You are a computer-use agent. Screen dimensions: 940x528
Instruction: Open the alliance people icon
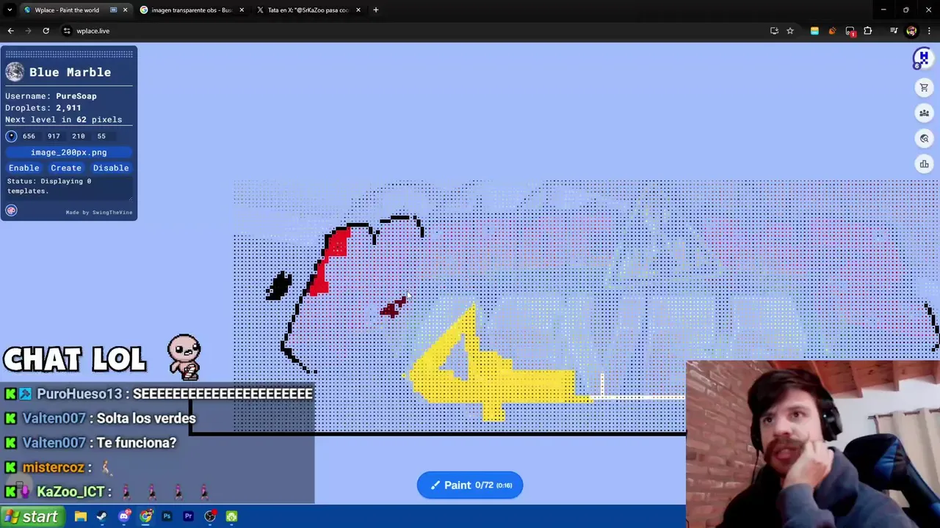point(925,113)
